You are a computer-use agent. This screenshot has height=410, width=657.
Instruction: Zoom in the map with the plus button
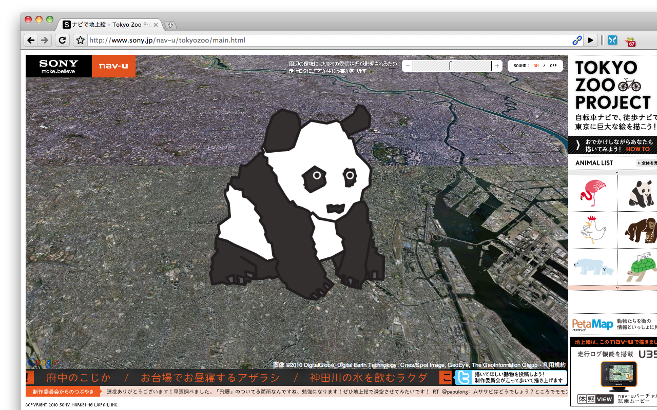[x=497, y=66]
